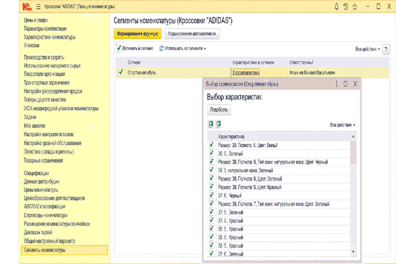The image size is (396, 264).
Task: Open the main hamburger menu
Action: click(x=38, y=7)
